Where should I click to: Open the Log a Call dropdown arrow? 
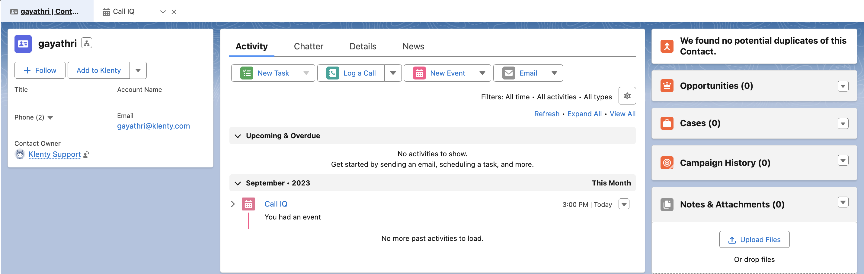coord(393,73)
